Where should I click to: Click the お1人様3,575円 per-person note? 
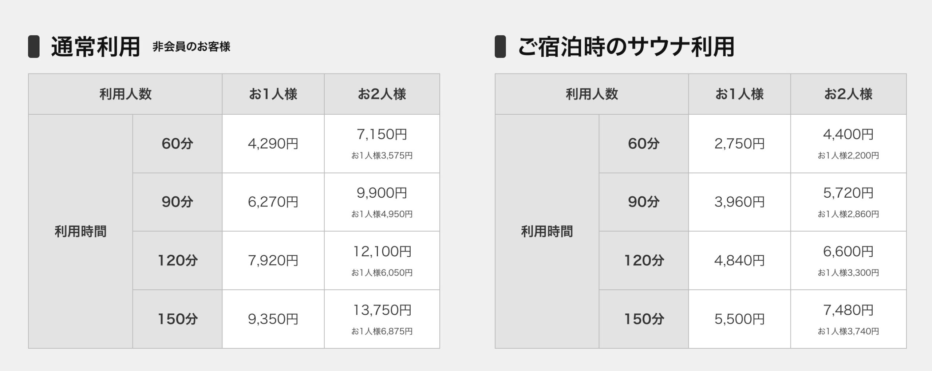pos(382,156)
